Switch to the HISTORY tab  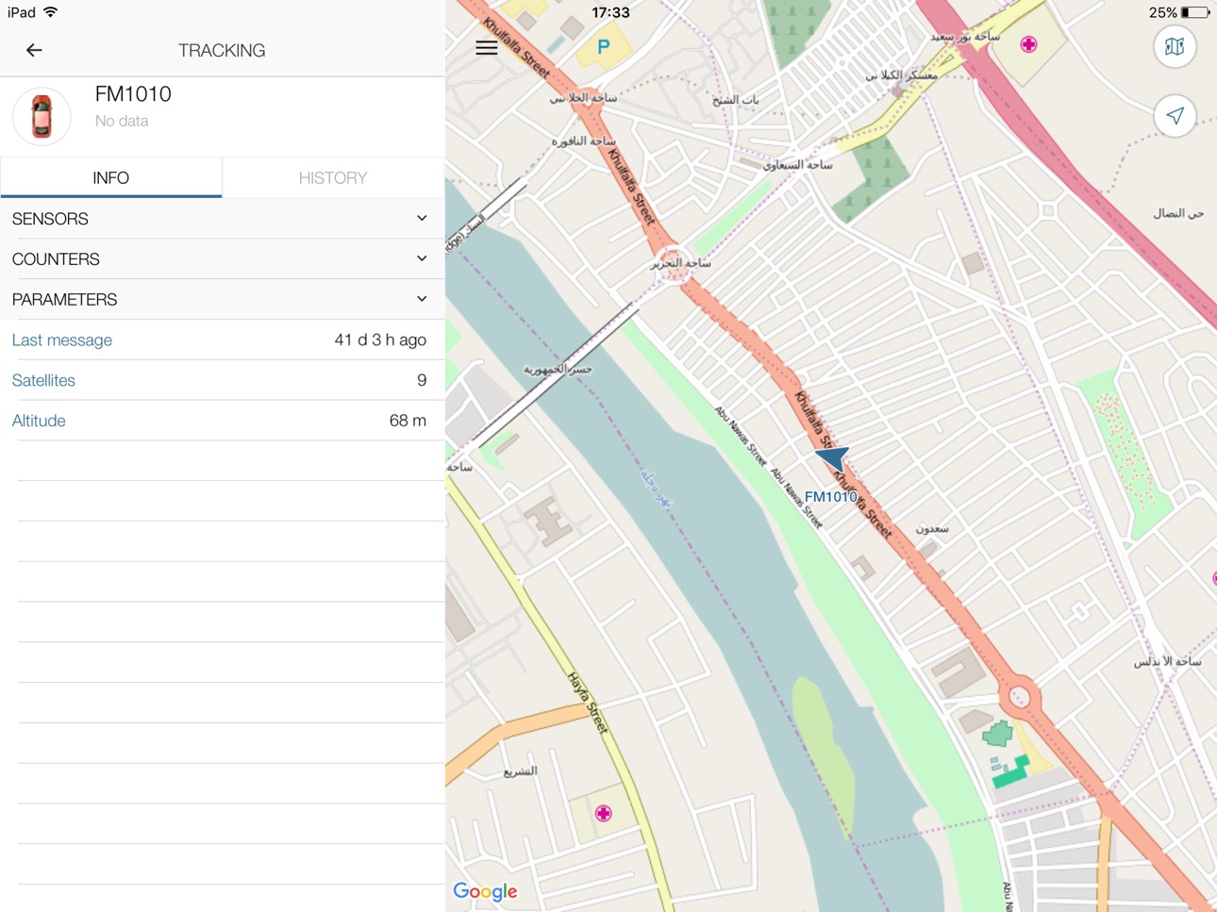pyautogui.click(x=333, y=177)
